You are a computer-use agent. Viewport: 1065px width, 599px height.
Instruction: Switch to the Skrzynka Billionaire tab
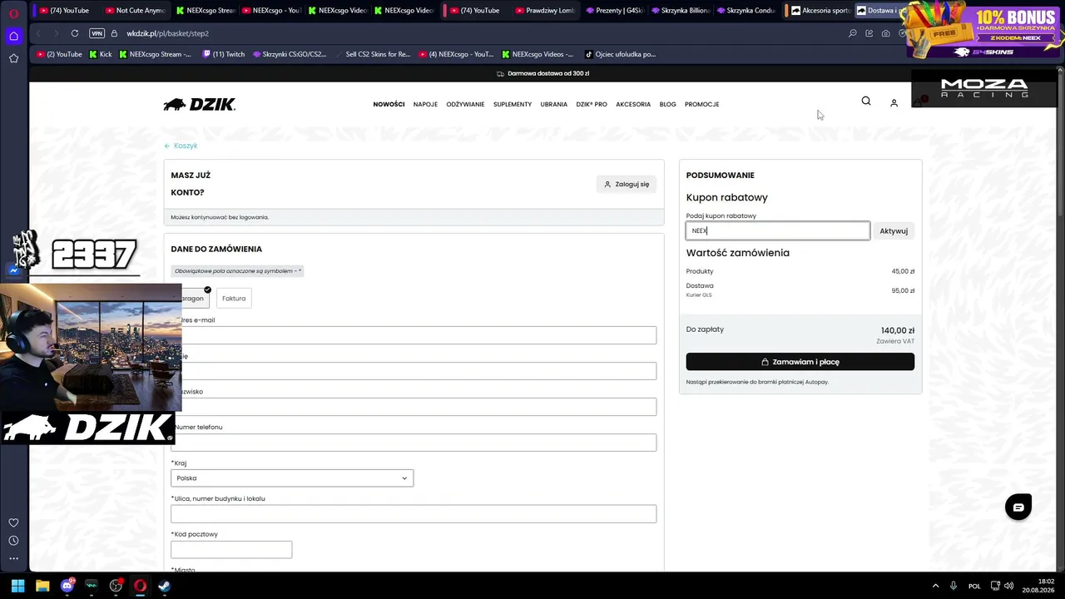[681, 11]
